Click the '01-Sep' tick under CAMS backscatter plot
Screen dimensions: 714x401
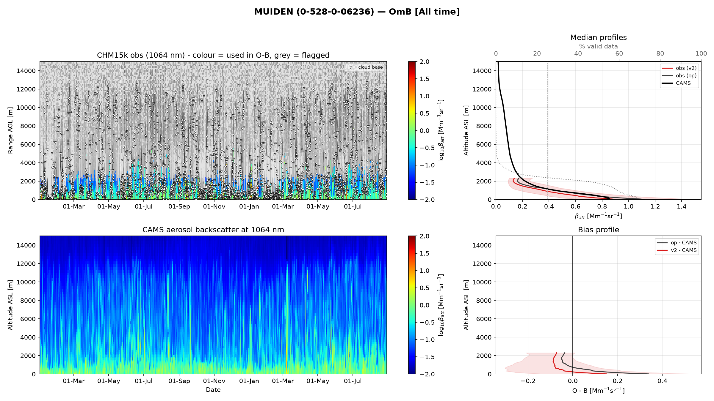pyautogui.click(x=179, y=381)
